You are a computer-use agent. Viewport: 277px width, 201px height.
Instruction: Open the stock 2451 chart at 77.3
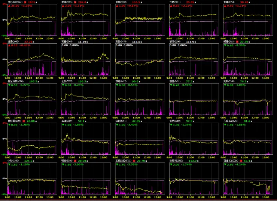coord(194,99)
